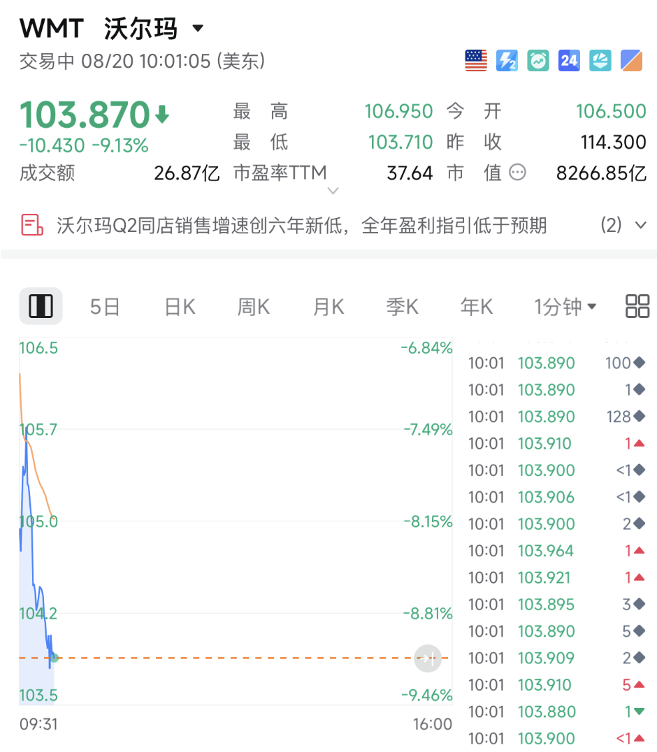Viewport: 657px width, 752px height.
Task: Tap the 市值 value 8266.85亿
Action: point(601,173)
